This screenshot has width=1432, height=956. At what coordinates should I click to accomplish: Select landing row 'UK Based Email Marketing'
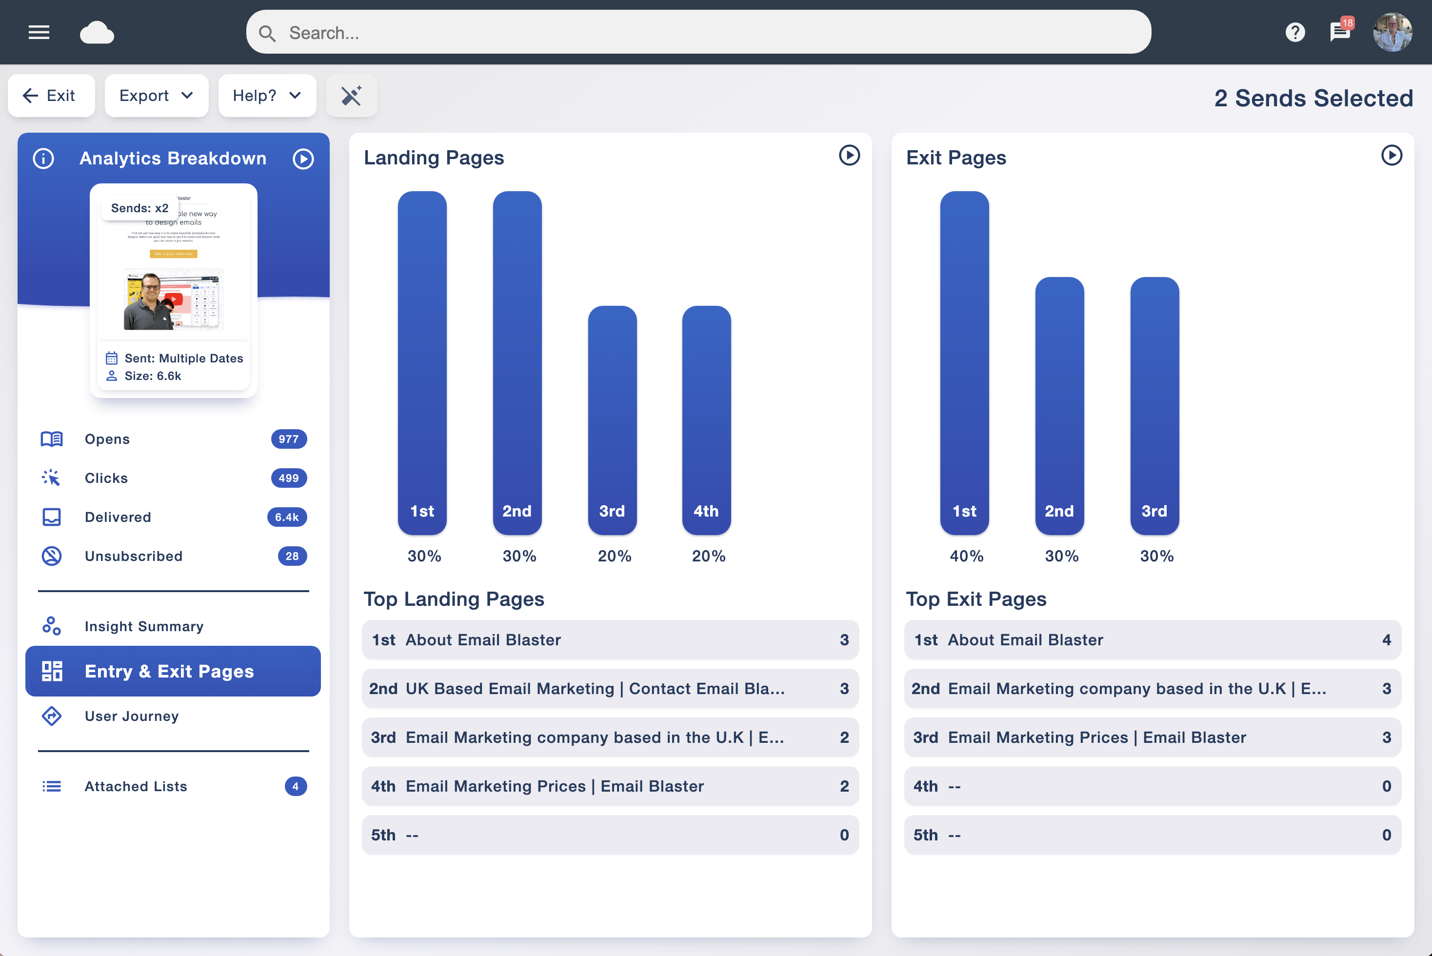point(610,688)
